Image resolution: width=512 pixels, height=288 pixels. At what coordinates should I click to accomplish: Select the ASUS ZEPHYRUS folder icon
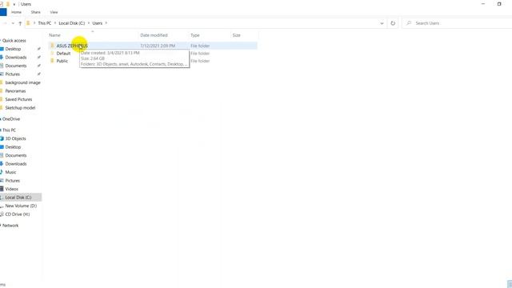coord(52,46)
